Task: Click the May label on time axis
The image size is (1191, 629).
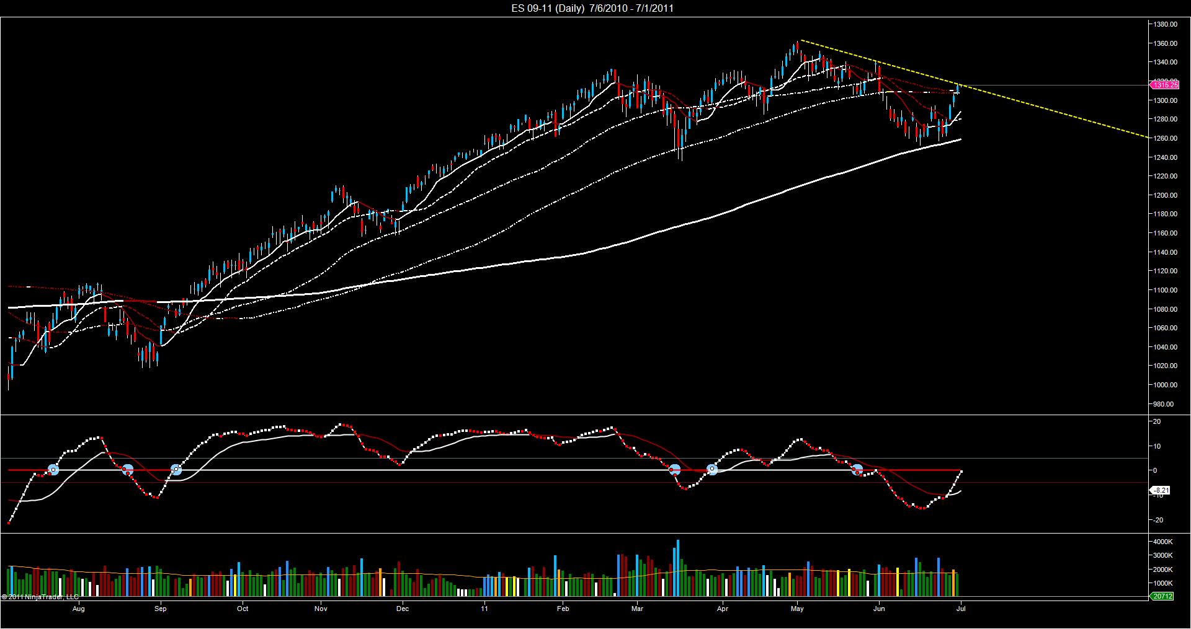Action: pos(798,609)
